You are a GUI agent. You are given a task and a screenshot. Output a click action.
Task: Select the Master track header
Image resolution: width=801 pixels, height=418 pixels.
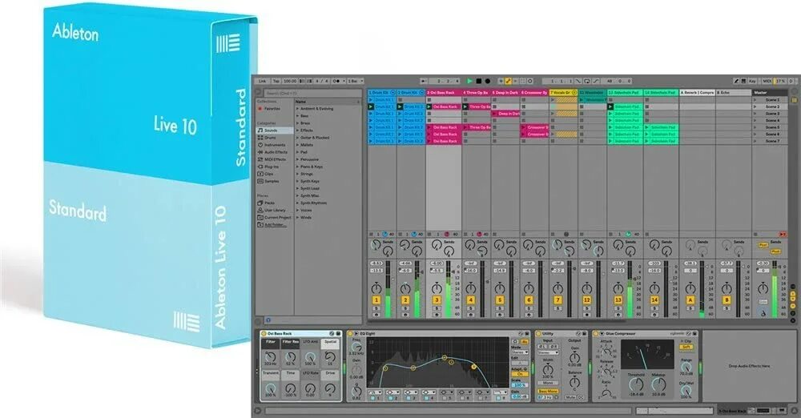pos(770,93)
